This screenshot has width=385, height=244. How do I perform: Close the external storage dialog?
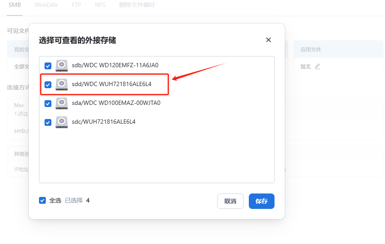(269, 40)
